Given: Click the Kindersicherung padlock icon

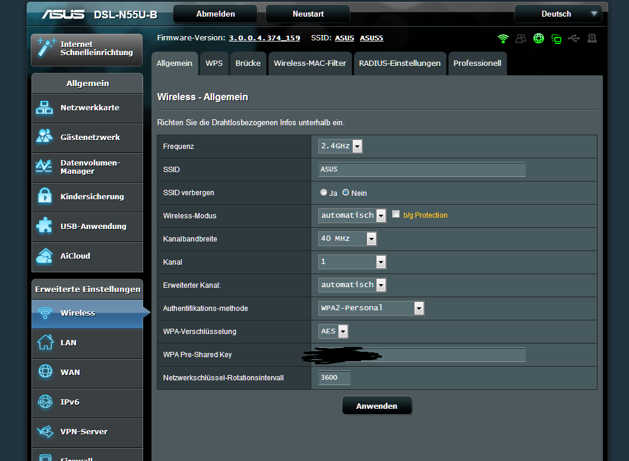Looking at the screenshot, I should click(x=45, y=196).
